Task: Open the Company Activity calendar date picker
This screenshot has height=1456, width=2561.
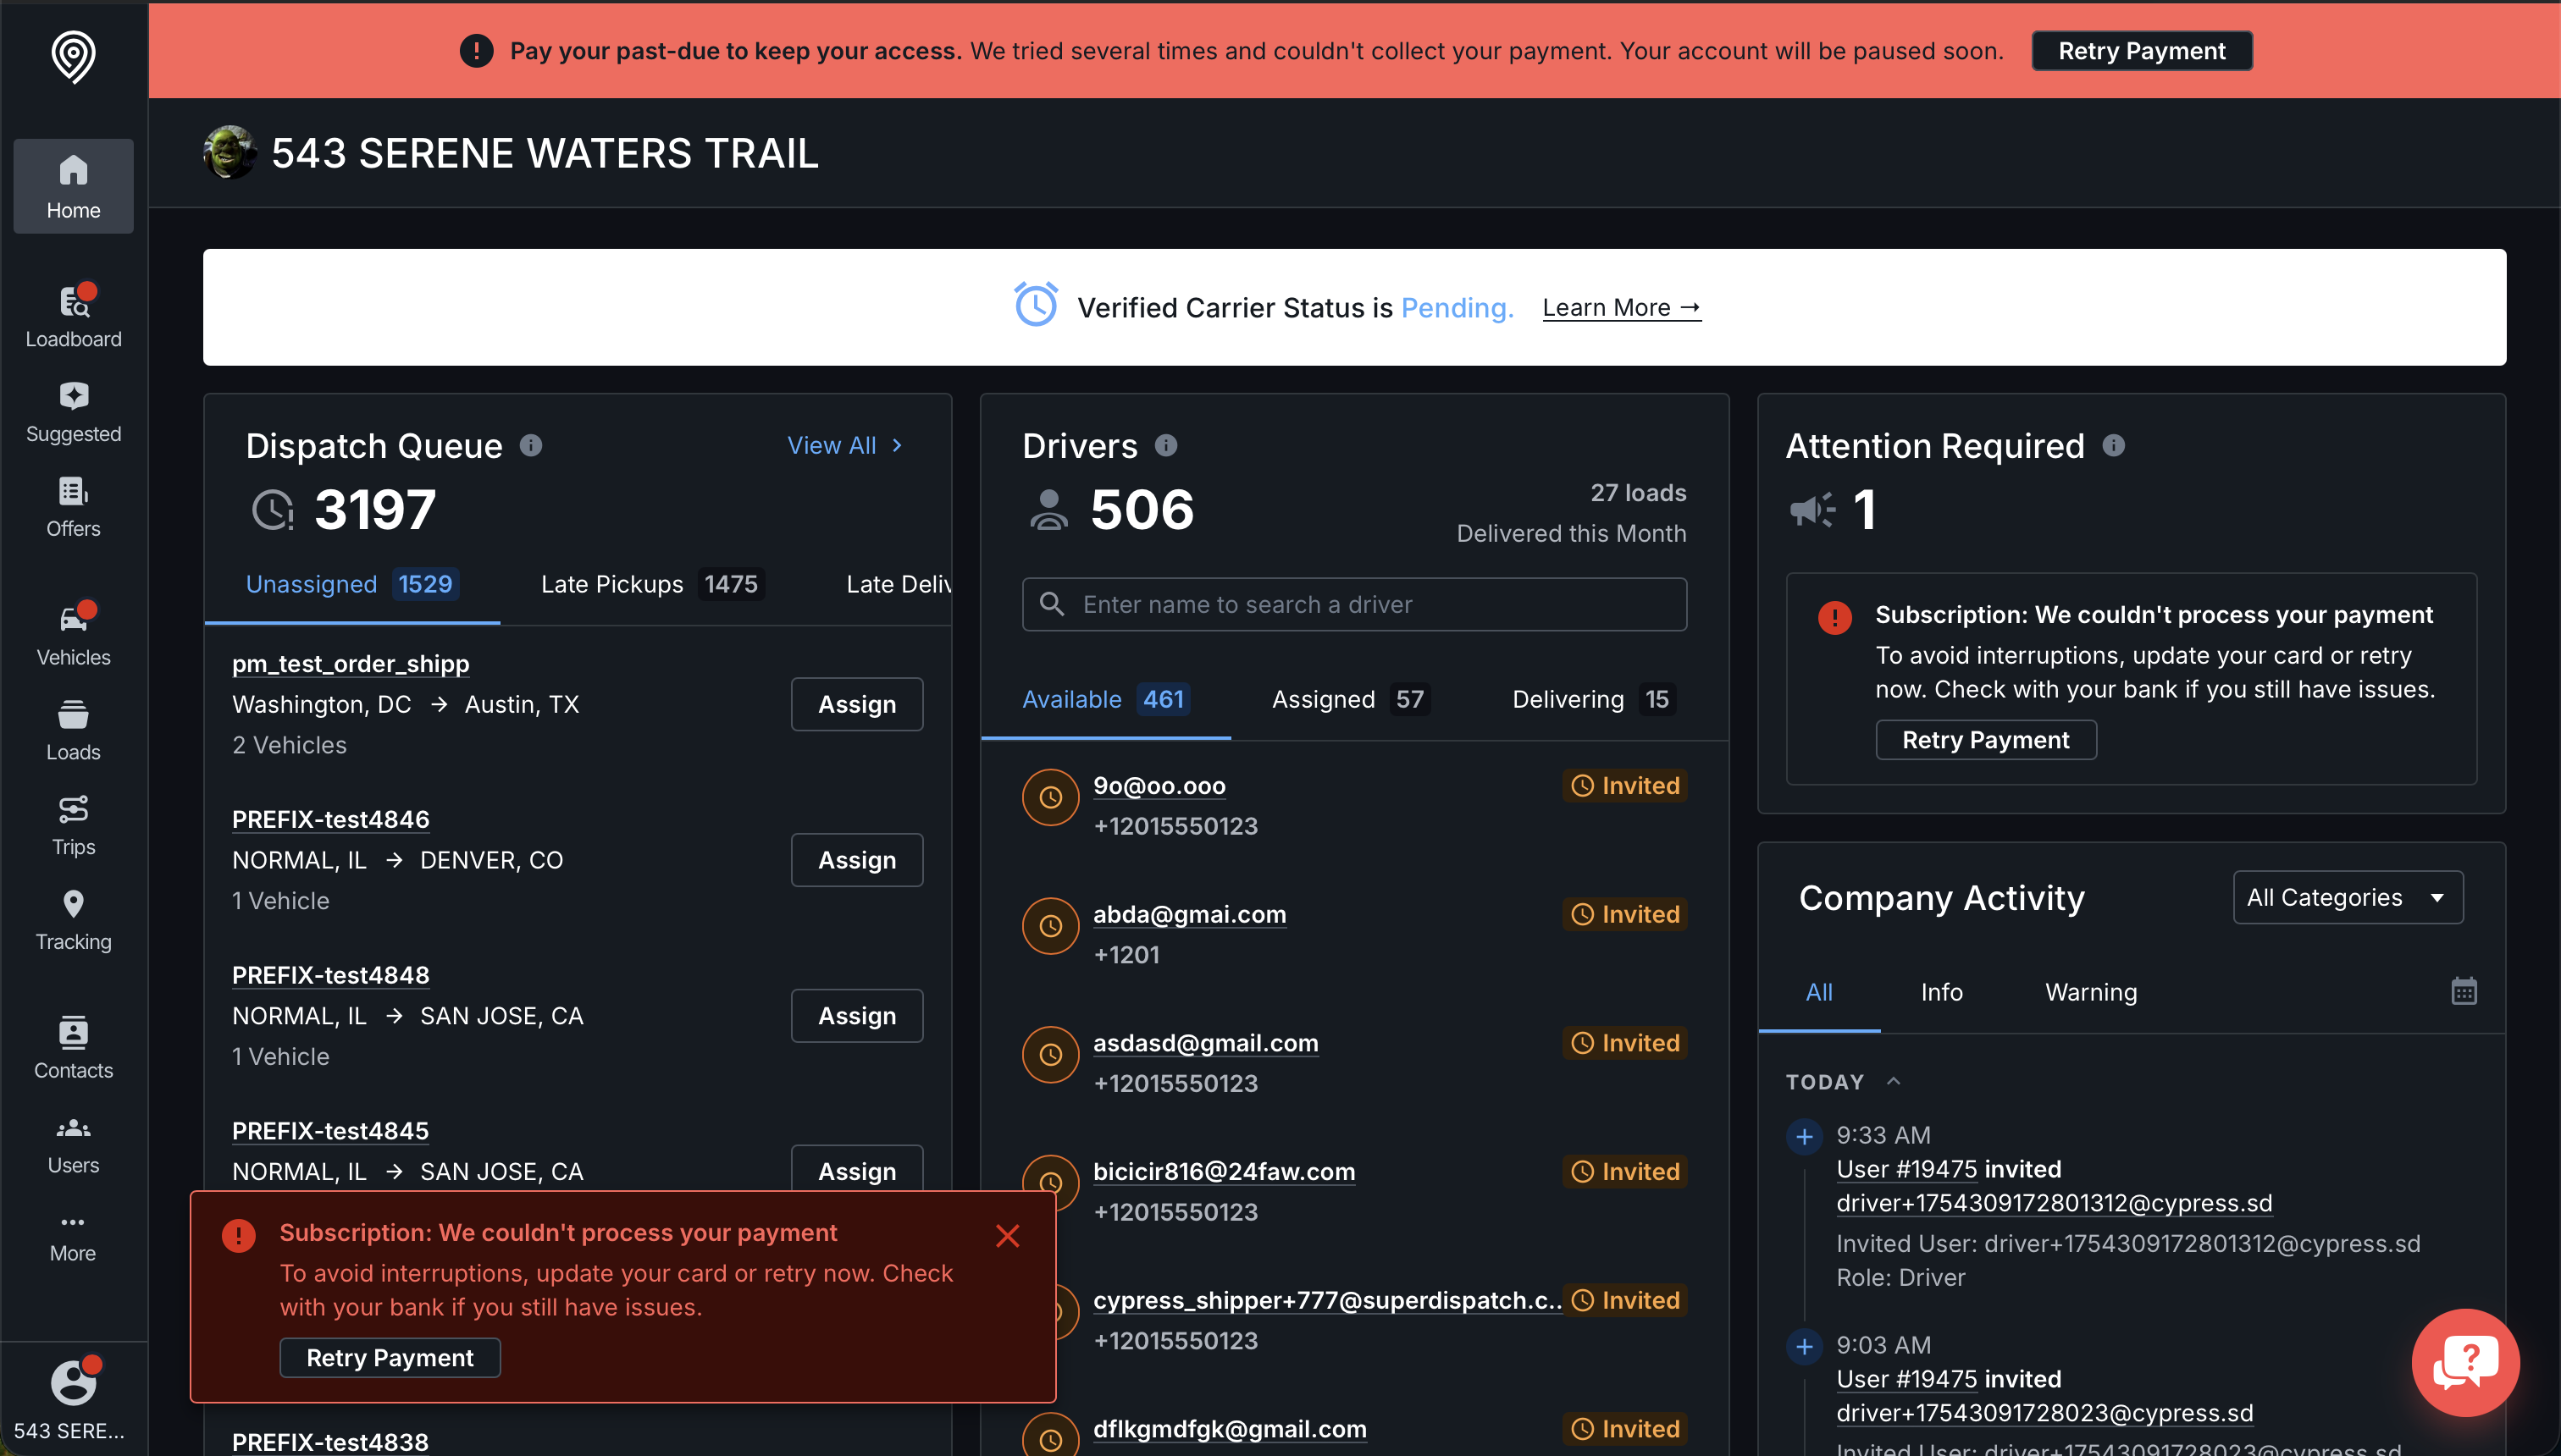Action: 2463,991
